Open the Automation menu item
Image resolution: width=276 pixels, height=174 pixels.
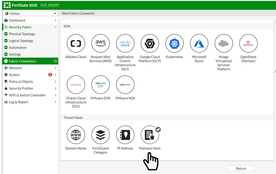(x=18, y=48)
